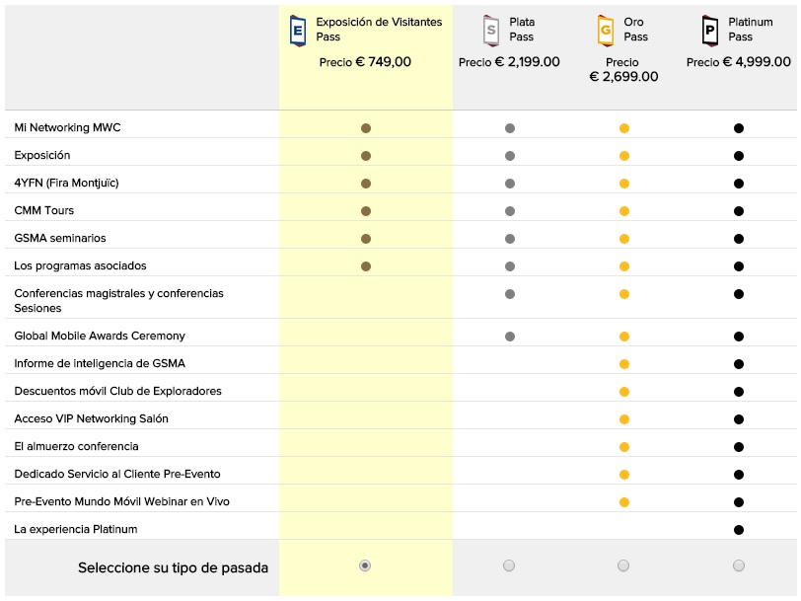Viewport: 801px width, 601px height.
Task: Click the Acceso VIP Networking Salón label
Action: (x=91, y=418)
